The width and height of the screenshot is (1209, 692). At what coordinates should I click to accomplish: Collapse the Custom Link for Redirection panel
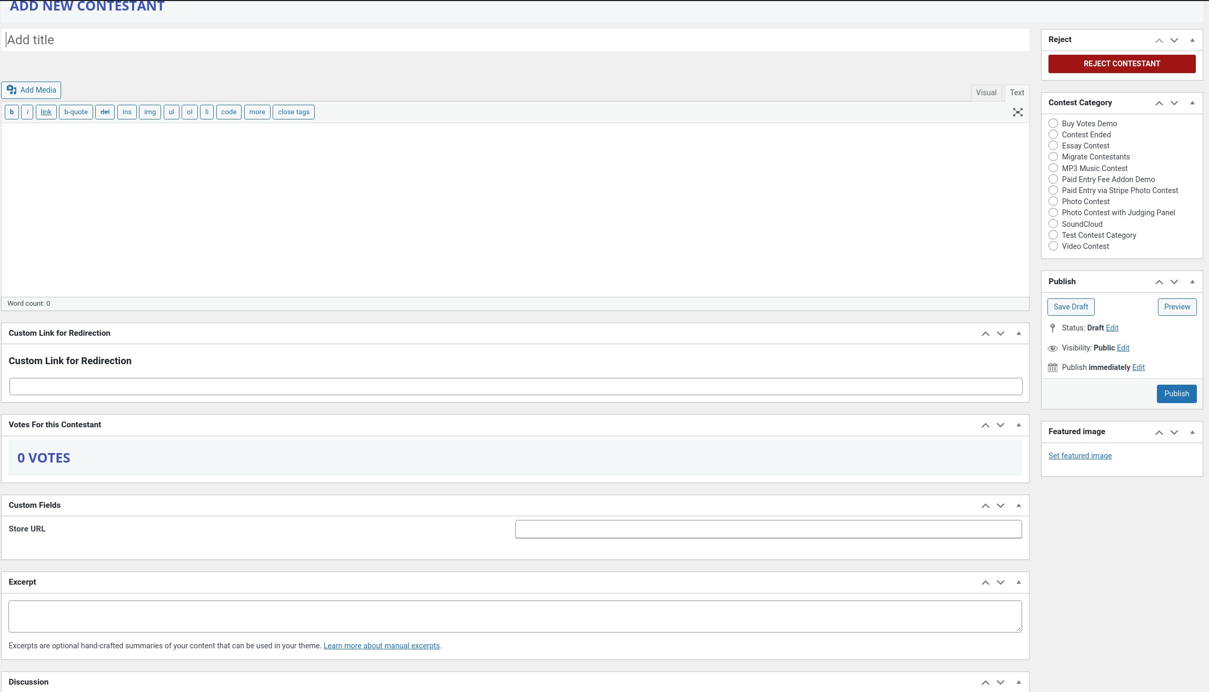point(1018,333)
